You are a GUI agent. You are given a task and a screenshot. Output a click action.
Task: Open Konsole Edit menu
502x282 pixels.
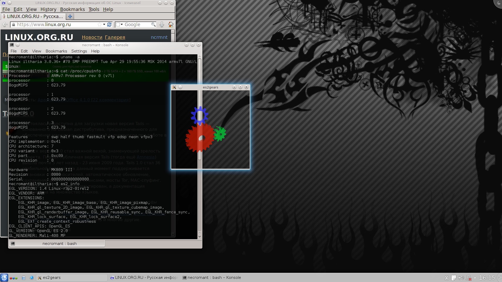point(24,51)
